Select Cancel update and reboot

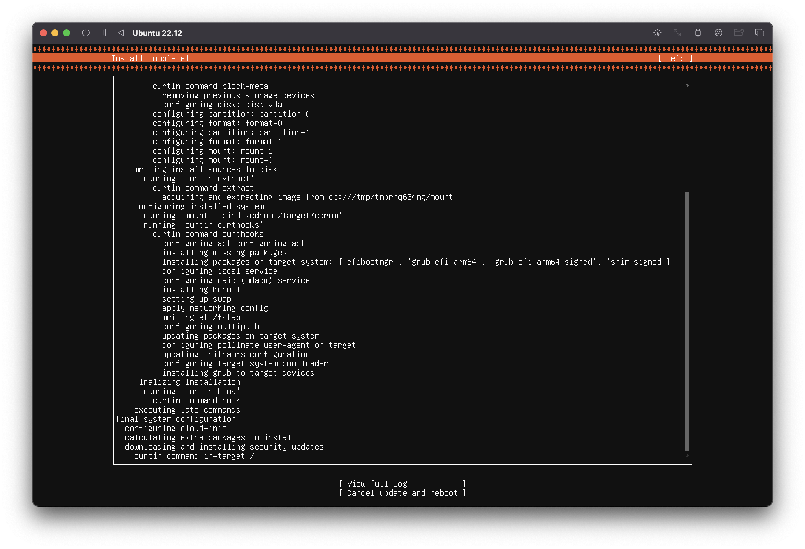[x=402, y=493]
